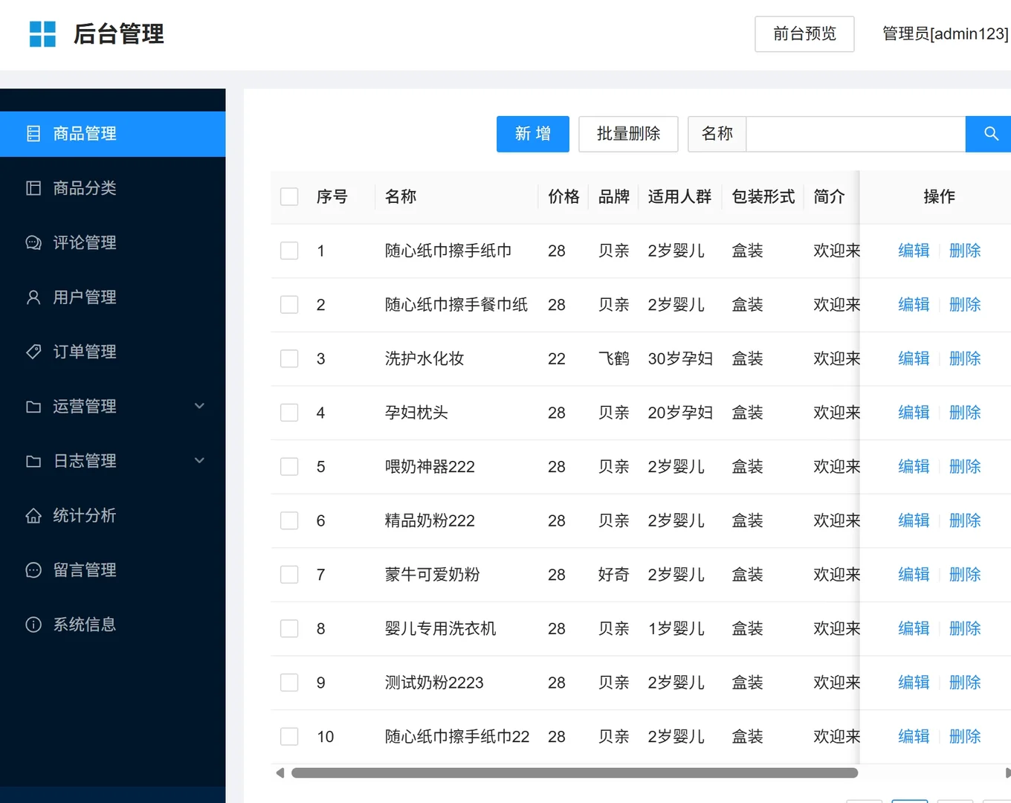Select the 用户管理 person icon

coord(33,297)
